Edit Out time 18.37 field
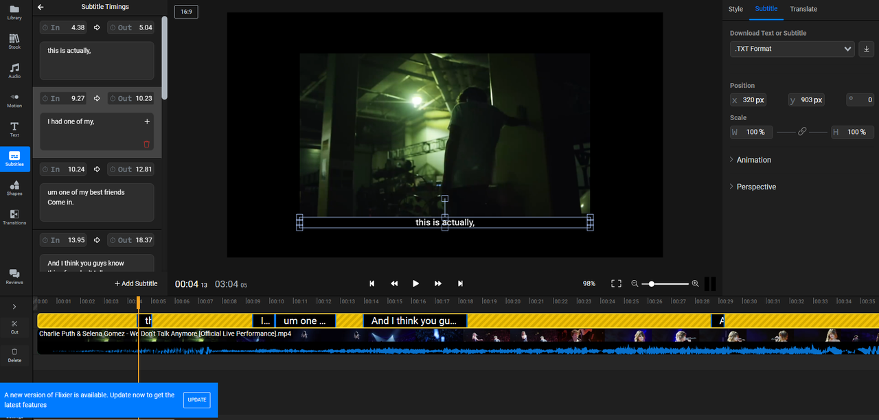Viewport: 879px width, 420px height. 130,240
